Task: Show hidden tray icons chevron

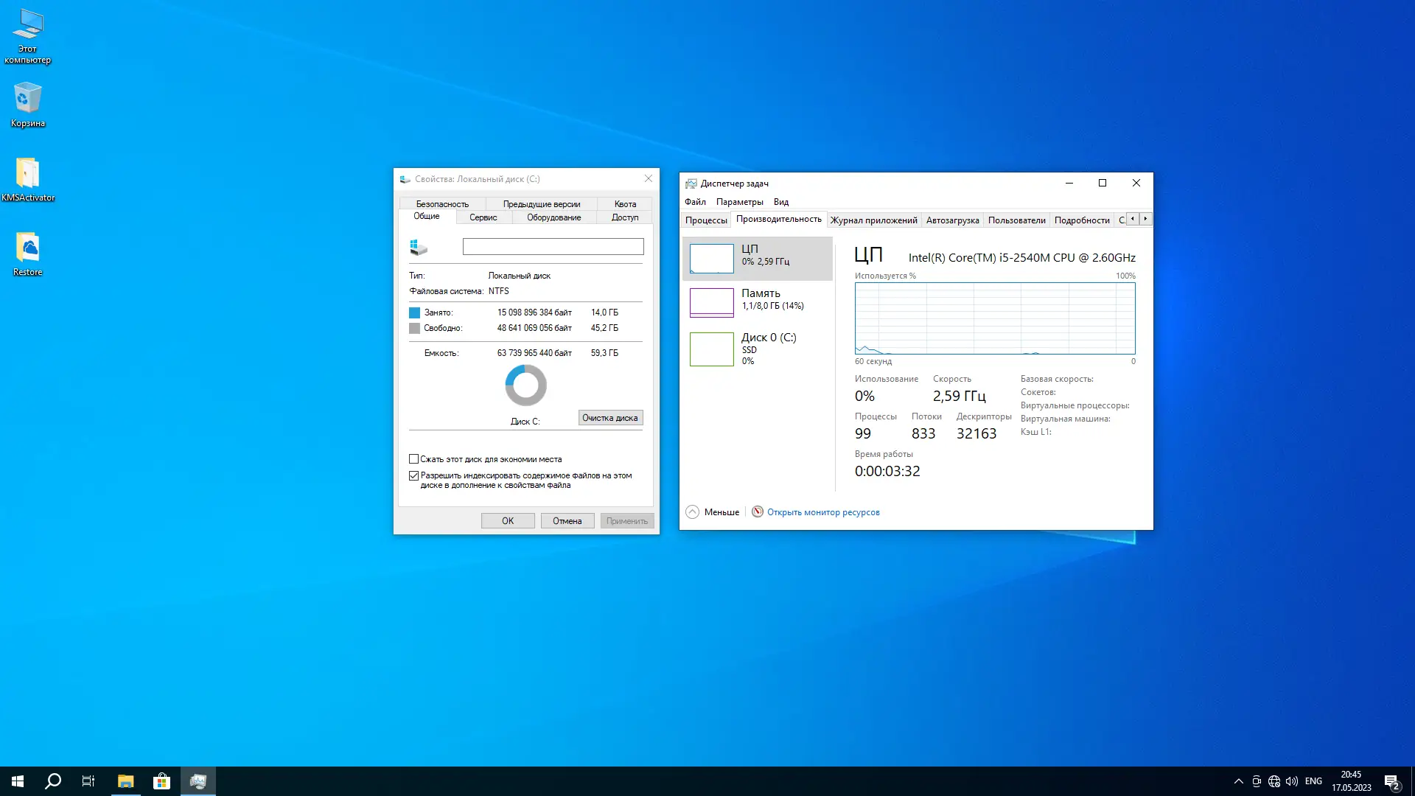Action: click(1238, 781)
